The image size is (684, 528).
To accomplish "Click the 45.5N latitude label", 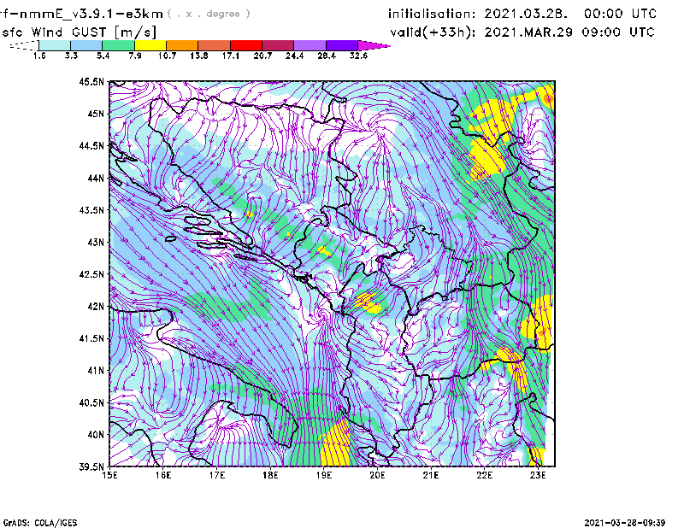I will (x=91, y=81).
